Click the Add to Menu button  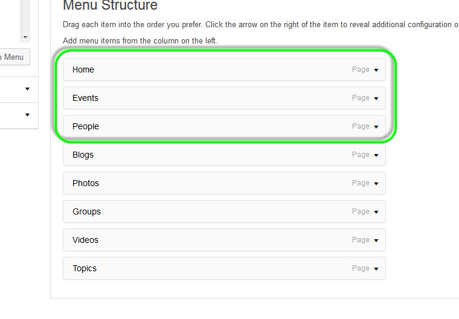[12, 57]
